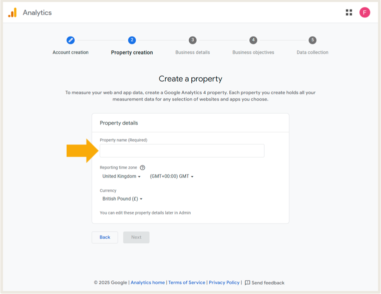Select the Business details step label

[x=193, y=52]
